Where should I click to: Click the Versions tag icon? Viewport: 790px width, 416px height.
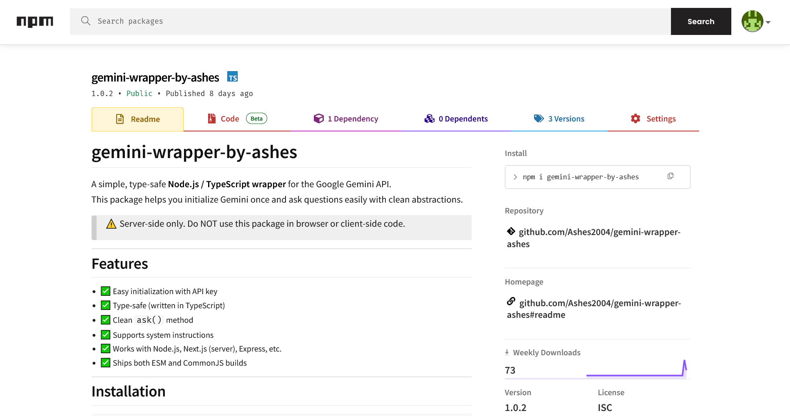(x=539, y=119)
